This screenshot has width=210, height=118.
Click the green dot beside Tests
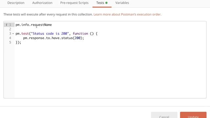tap(106, 3)
